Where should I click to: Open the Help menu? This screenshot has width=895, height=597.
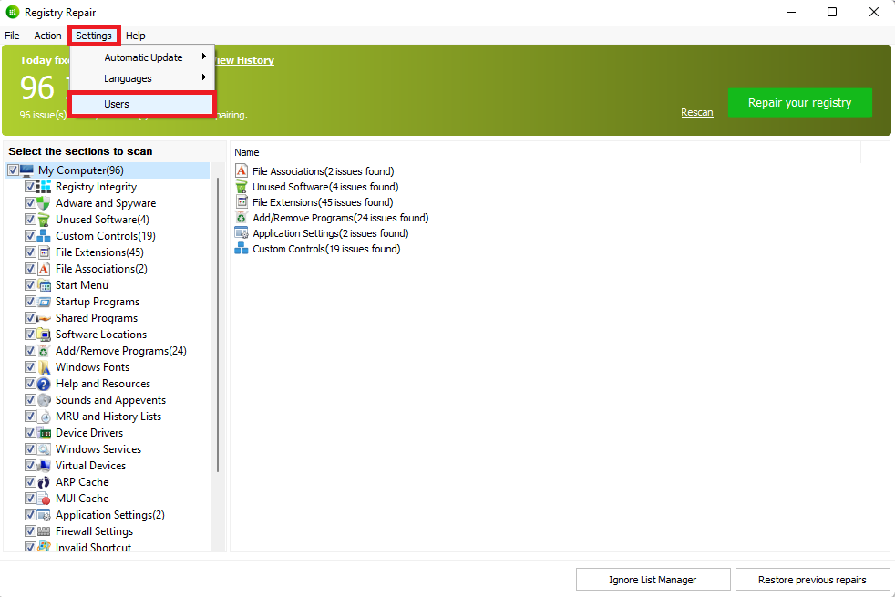pyautogui.click(x=136, y=36)
